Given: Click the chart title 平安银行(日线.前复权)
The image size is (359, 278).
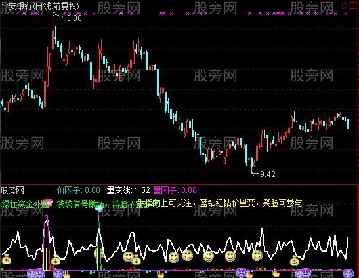Looking at the screenshot, I should tap(40, 6).
